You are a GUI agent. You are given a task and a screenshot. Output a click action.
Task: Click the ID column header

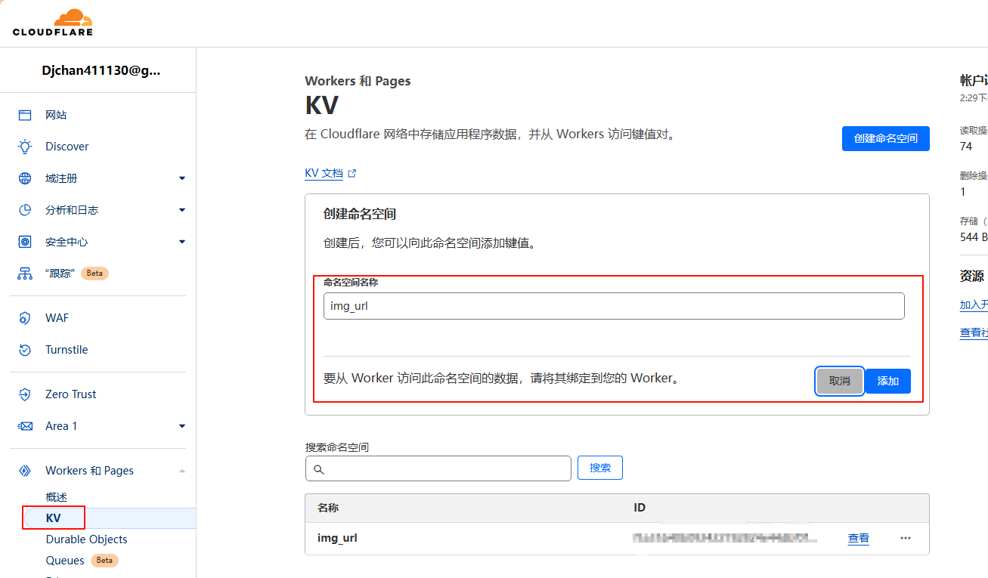[640, 508]
